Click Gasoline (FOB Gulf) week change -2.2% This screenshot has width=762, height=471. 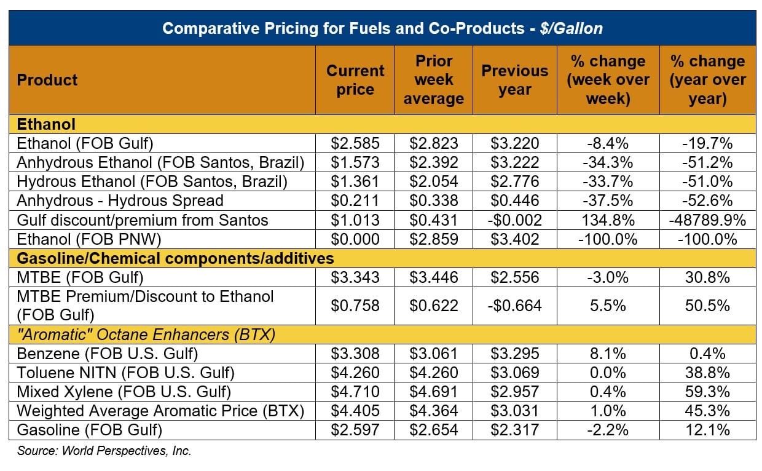tap(608, 430)
